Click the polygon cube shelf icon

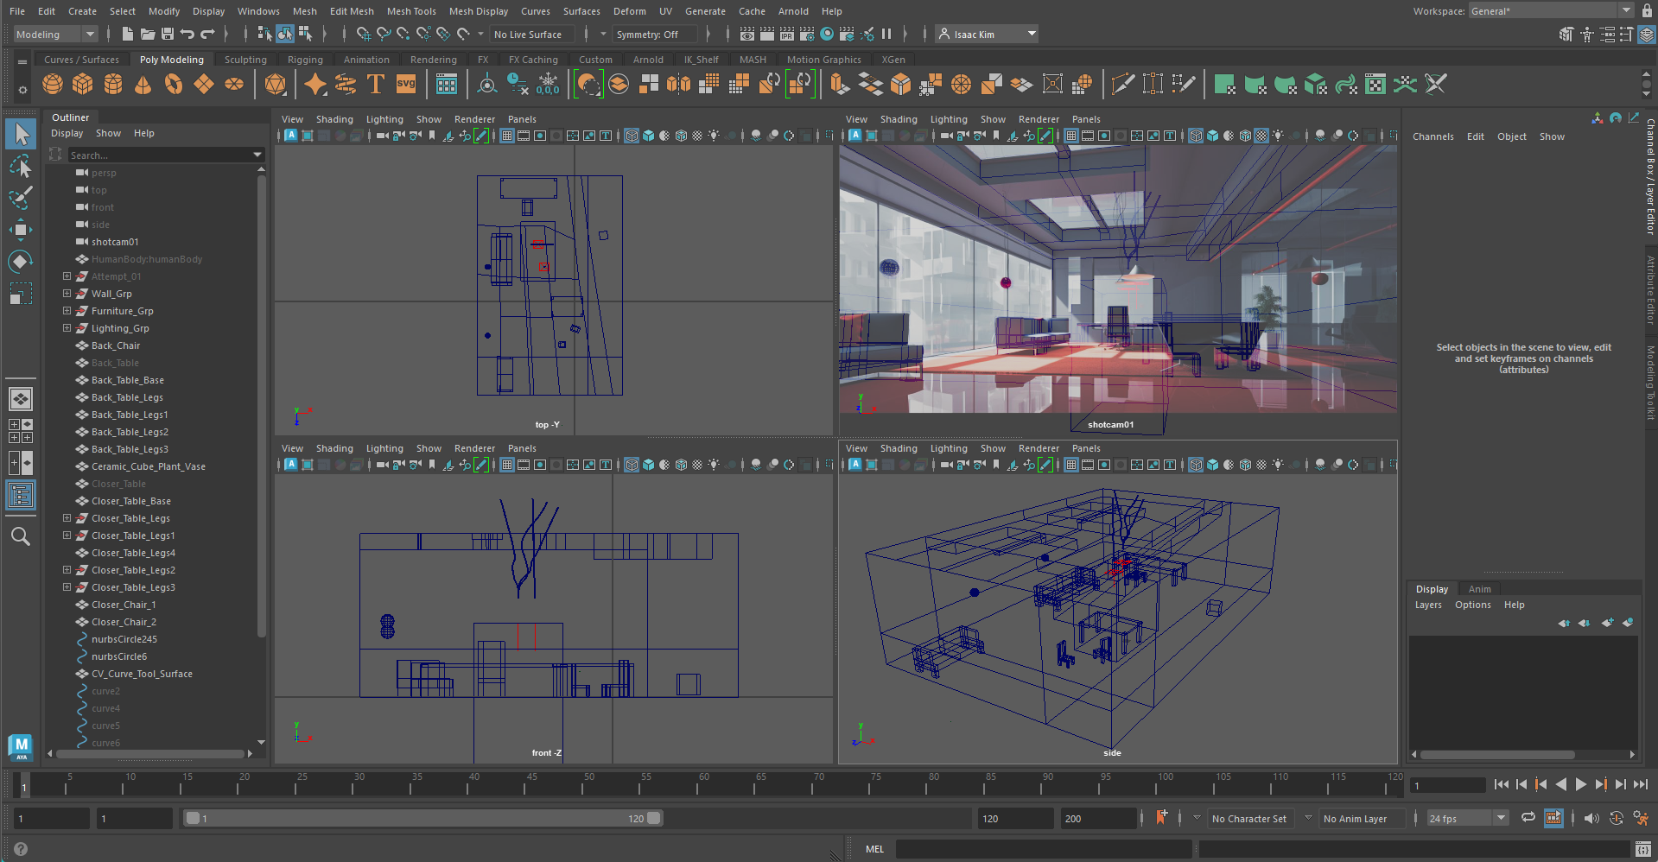[83, 84]
